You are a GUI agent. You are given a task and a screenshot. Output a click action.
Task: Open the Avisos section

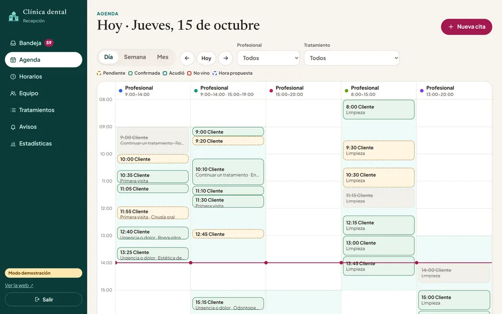[43, 127]
